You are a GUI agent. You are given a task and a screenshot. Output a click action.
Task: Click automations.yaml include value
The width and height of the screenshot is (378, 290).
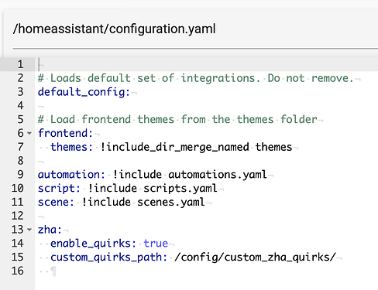click(218, 175)
